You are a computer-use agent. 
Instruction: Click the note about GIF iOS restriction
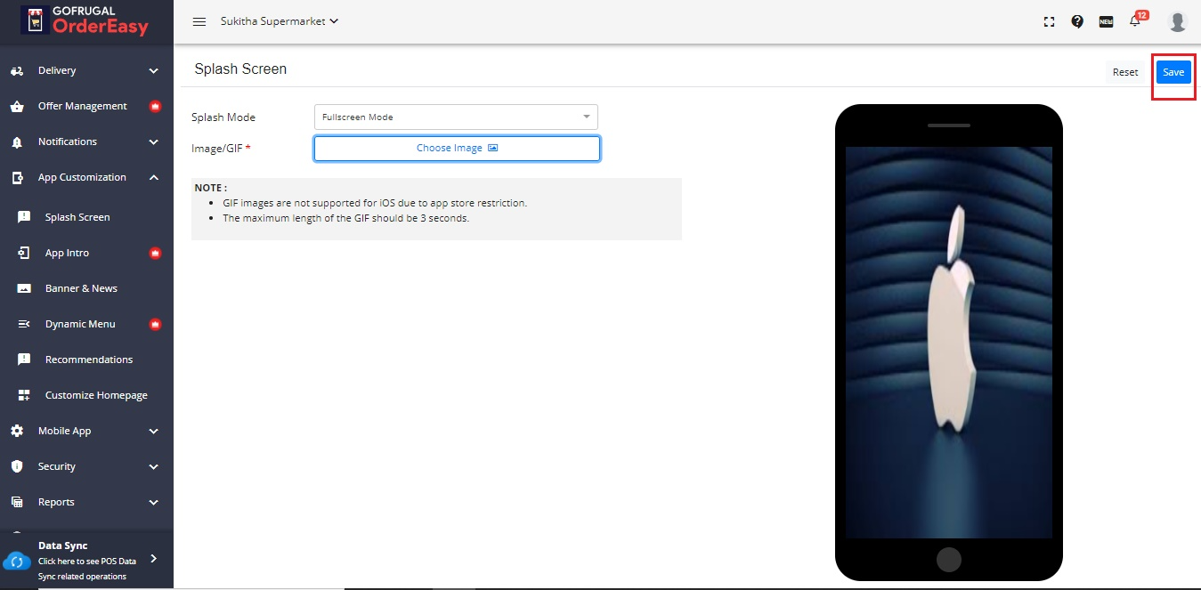(x=375, y=203)
